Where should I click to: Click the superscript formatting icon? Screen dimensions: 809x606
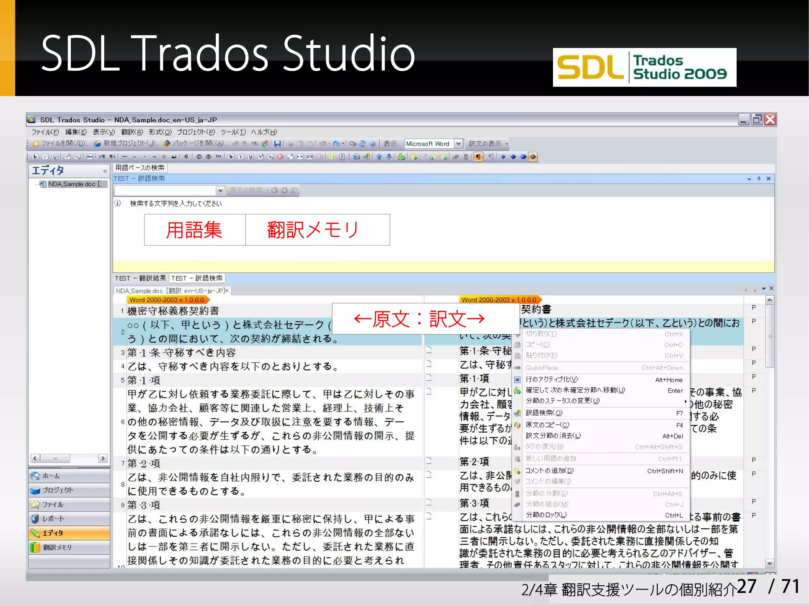click(68, 157)
